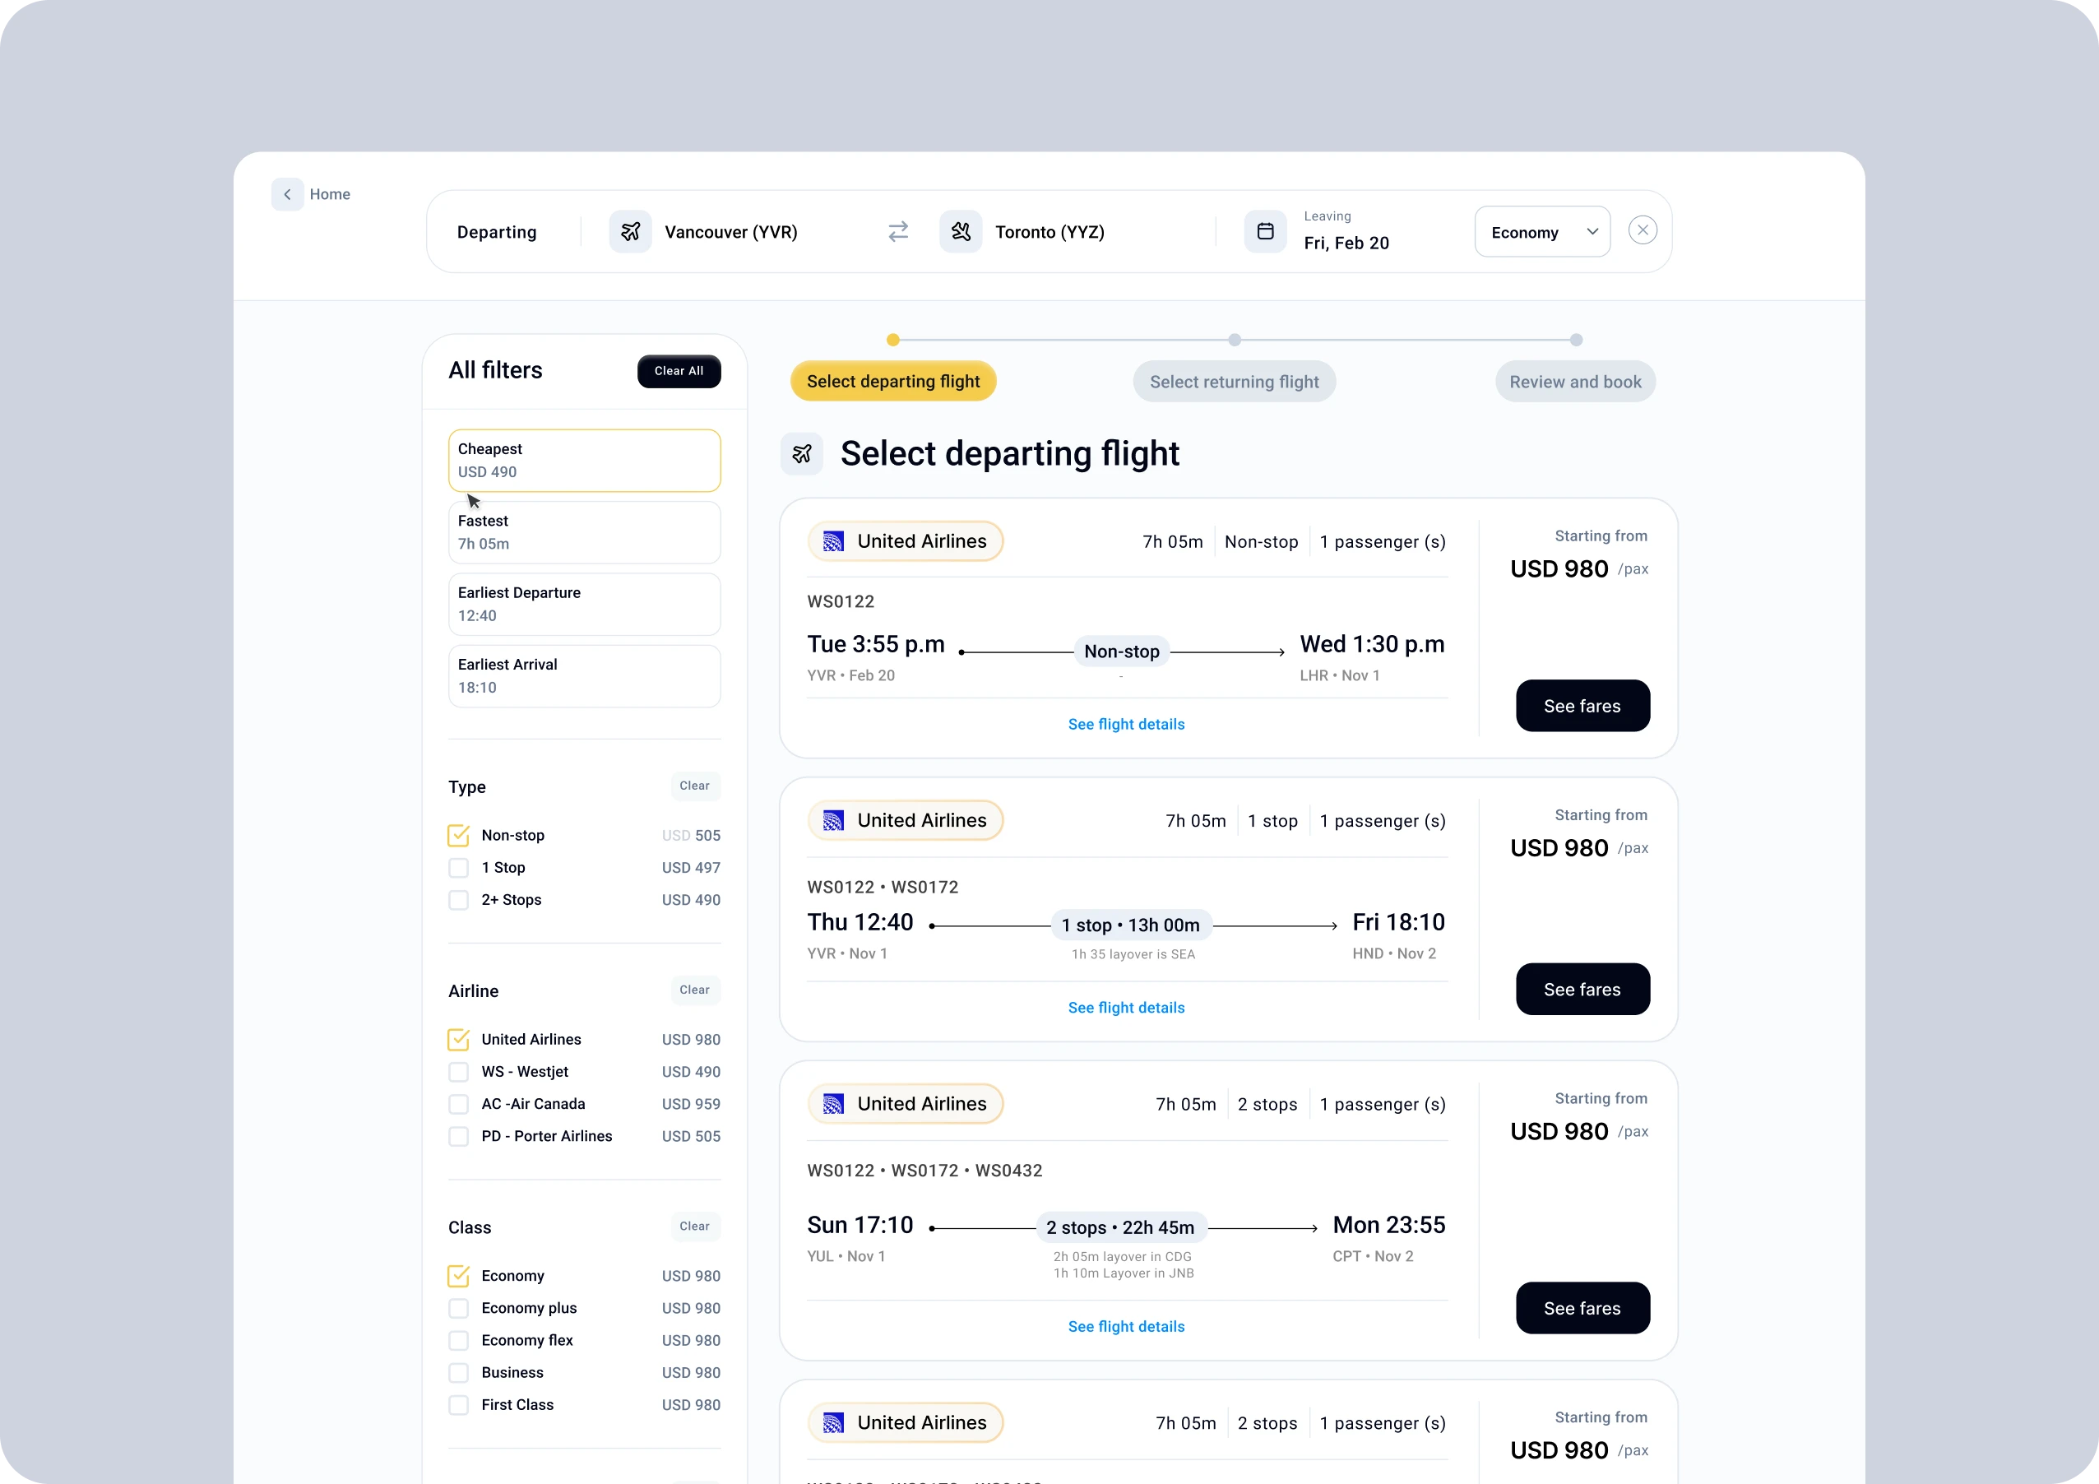Check the WS - Westjet airline filter
This screenshot has height=1484, width=2099.
coord(459,1072)
